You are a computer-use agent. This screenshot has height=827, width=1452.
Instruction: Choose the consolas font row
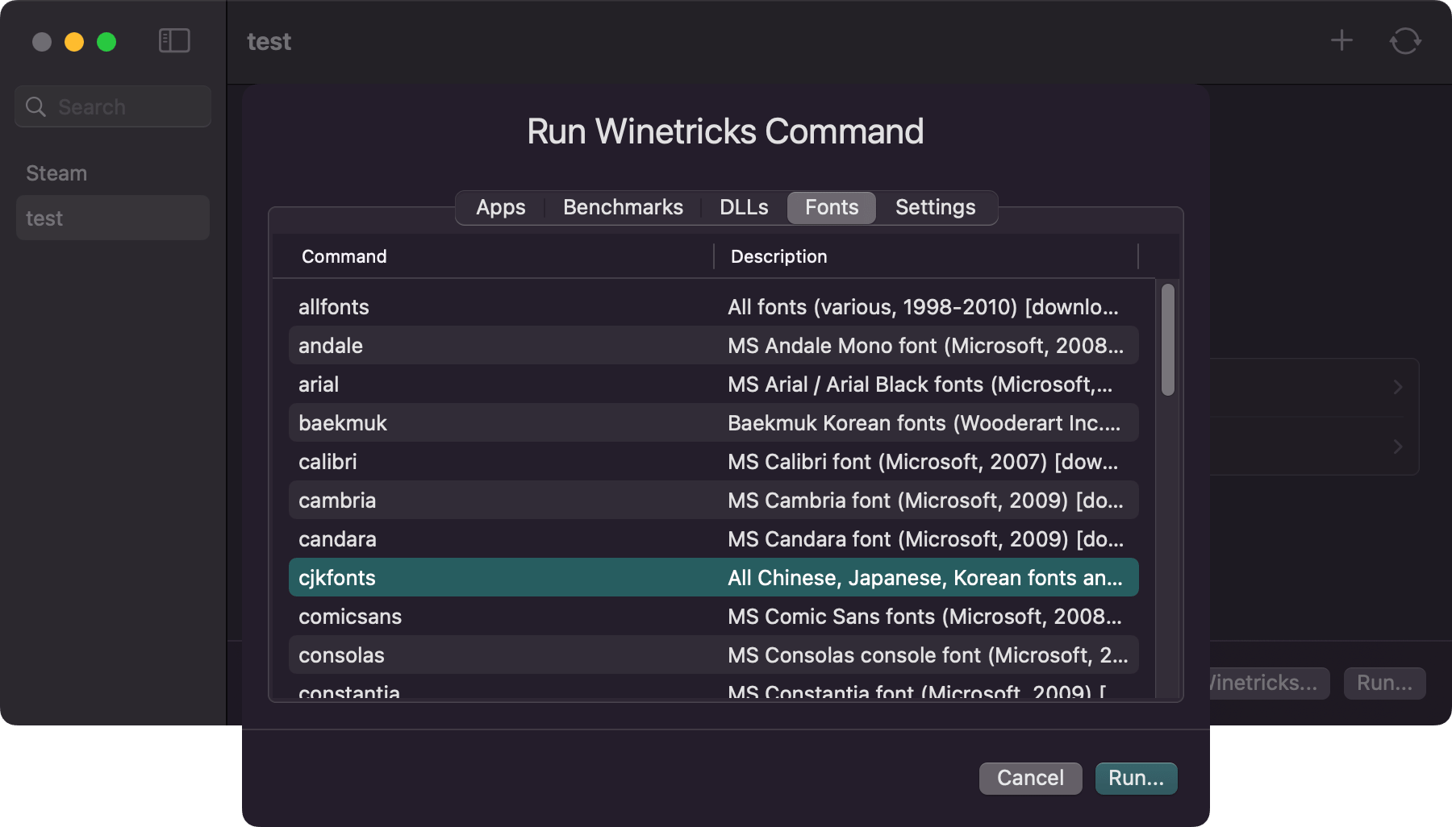714,655
